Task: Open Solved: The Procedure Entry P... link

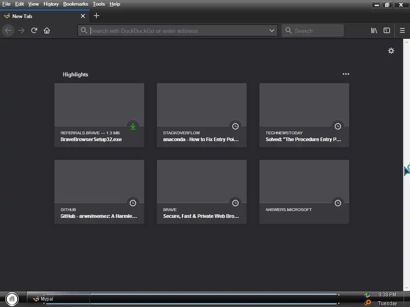Action: 303,140
